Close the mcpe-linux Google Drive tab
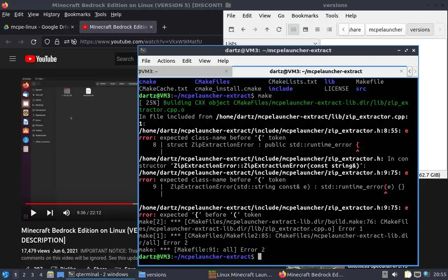Image resolution: width=448 pixels, height=280 pixels. pyautogui.click(x=72, y=27)
